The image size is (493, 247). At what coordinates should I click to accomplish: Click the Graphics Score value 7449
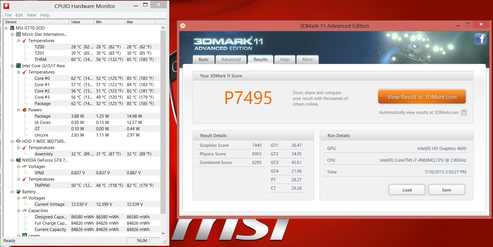[257, 145]
